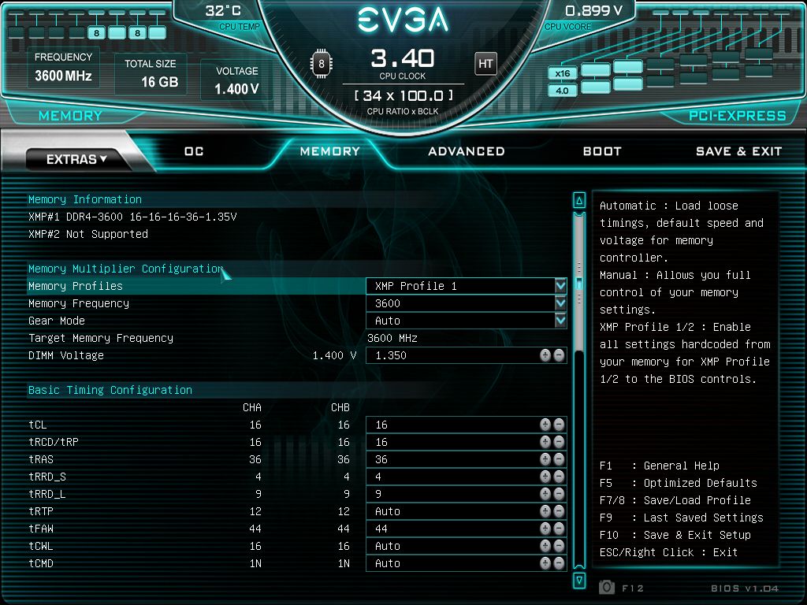Expand the Gear Mode dropdown arrow
The height and width of the screenshot is (605, 807).
coord(560,321)
